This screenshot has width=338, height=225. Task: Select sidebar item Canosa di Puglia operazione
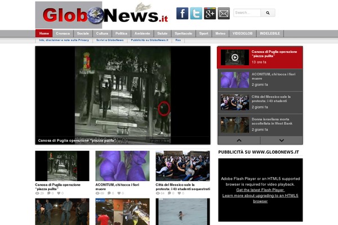coord(260,57)
